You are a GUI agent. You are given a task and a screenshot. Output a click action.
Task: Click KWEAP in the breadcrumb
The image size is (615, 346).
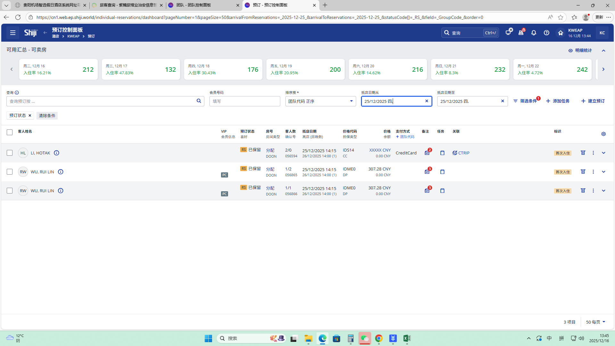[73, 36]
